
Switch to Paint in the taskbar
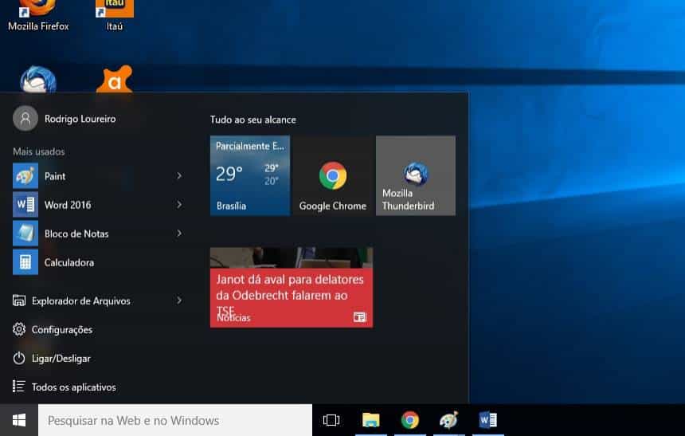(x=448, y=420)
